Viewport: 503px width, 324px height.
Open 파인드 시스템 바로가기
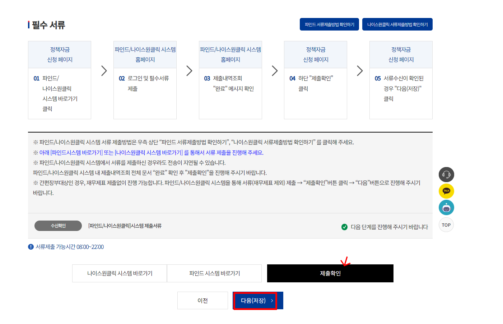pos(214,273)
